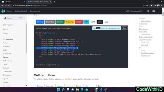Open Windows taskbar search
164x92 pixels.
[63, 89]
